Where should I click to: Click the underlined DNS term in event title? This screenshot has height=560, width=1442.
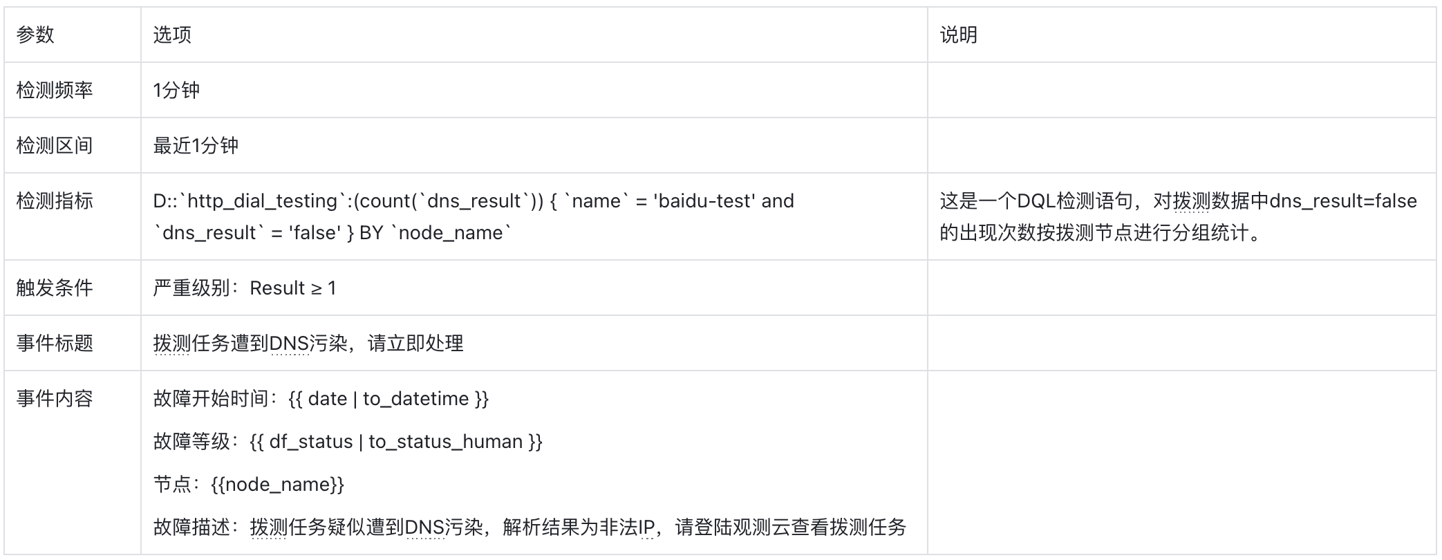pyautogui.click(x=289, y=344)
